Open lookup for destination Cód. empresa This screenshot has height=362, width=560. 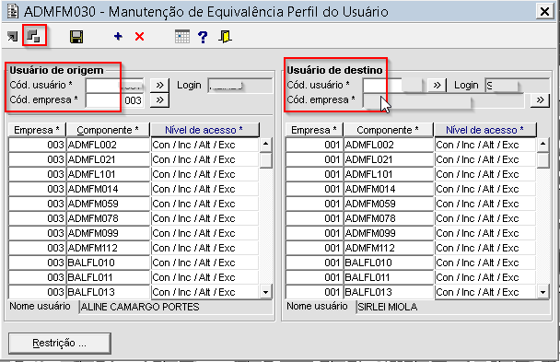(x=540, y=100)
